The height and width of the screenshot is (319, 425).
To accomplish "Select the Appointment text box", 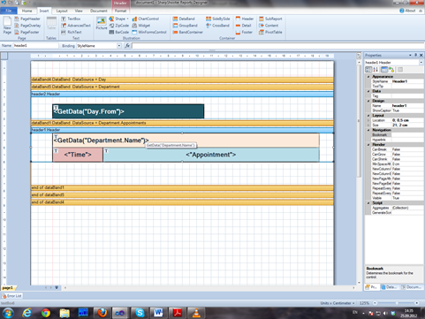I will point(211,155).
